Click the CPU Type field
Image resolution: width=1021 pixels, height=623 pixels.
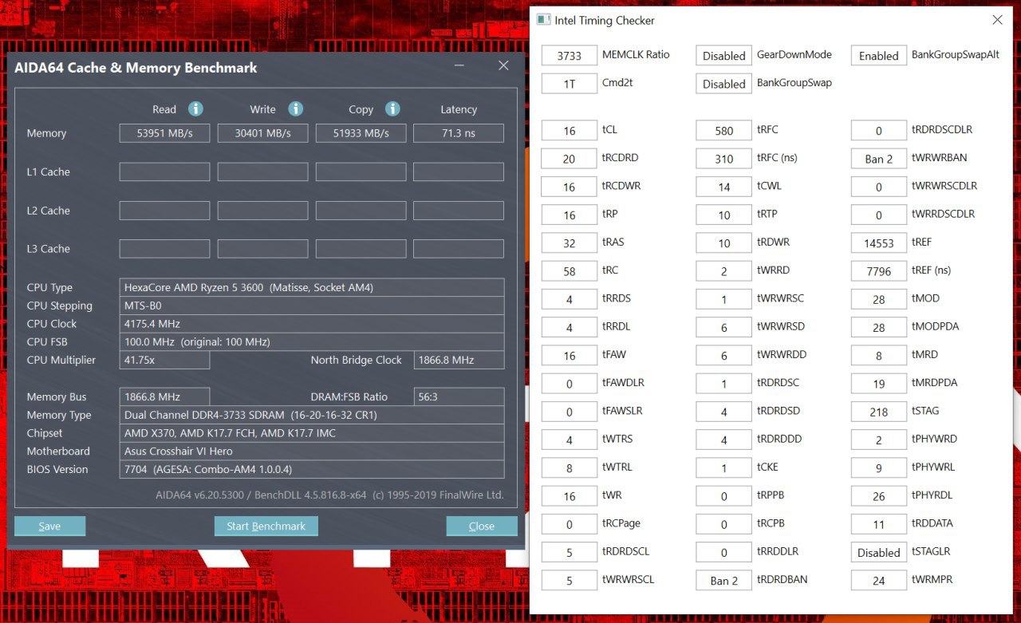coord(312,287)
